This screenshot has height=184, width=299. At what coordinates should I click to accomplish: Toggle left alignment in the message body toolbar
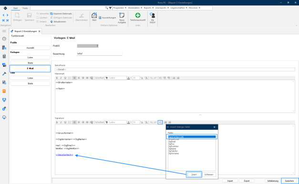coord(74,78)
